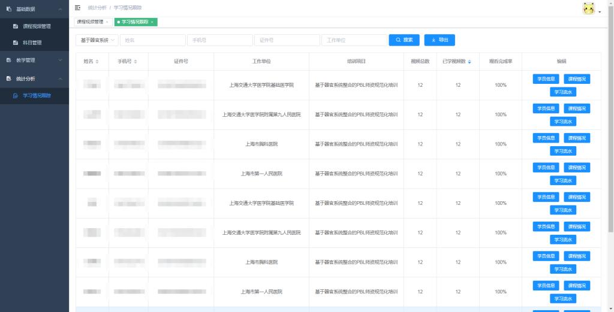Click 学员信息 in the fifth table row
The width and height of the screenshot is (614, 312).
[546, 197]
